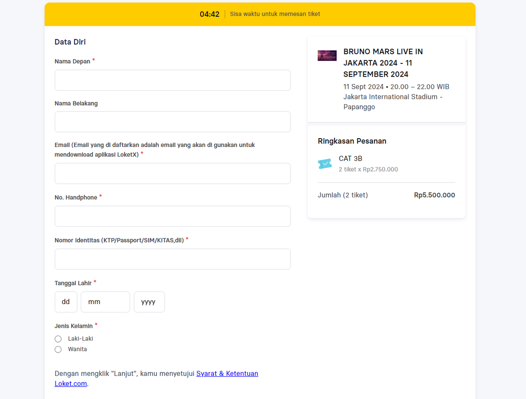This screenshot has width=526, height=399.
Task: Click the 04:42 countdown timer
Action: [x=210, y=14]
